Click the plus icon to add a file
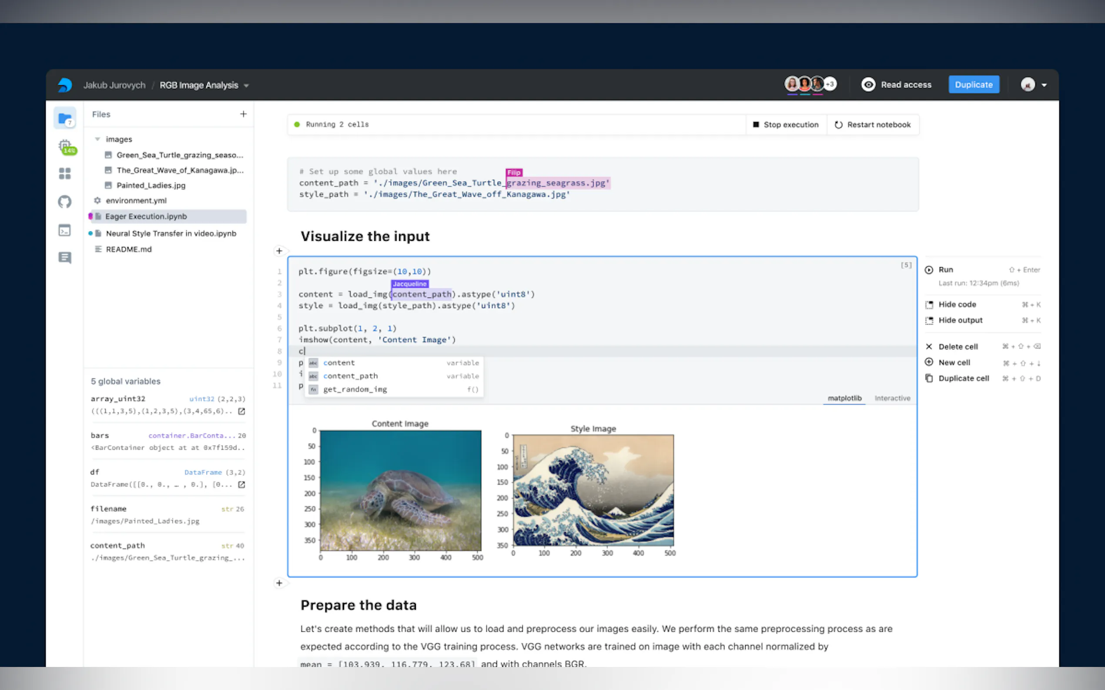The image size is (1105, 690). tap(244, 114)
